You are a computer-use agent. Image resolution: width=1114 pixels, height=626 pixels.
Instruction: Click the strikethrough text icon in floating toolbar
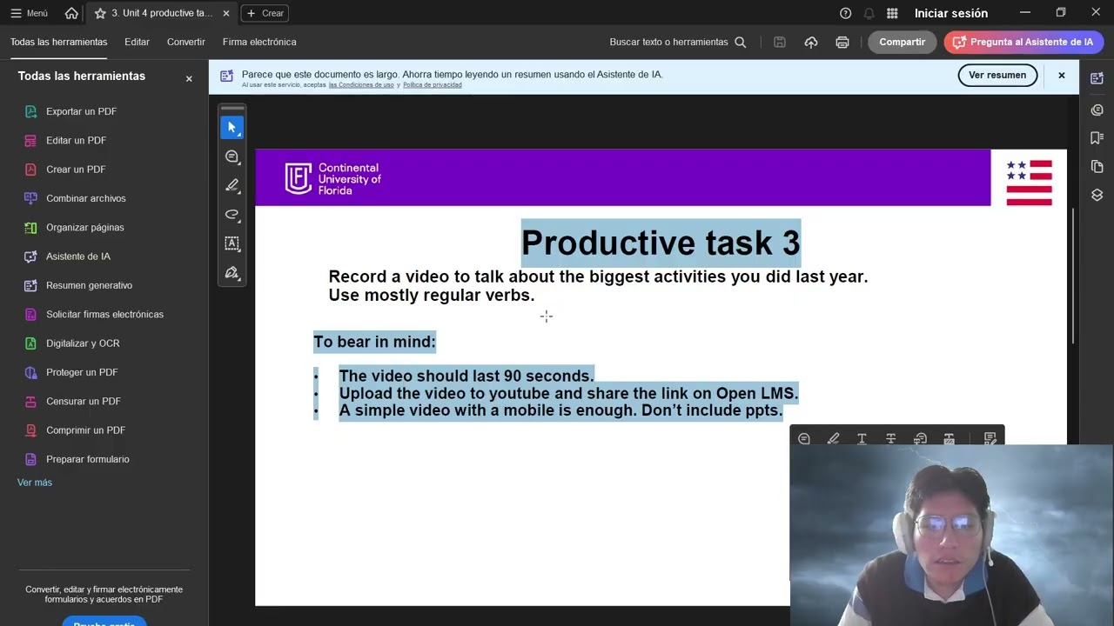[x=891, y=439]
